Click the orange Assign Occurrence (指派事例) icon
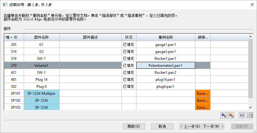The height and width of the screenshot is (133, 257). coord(231,115)
